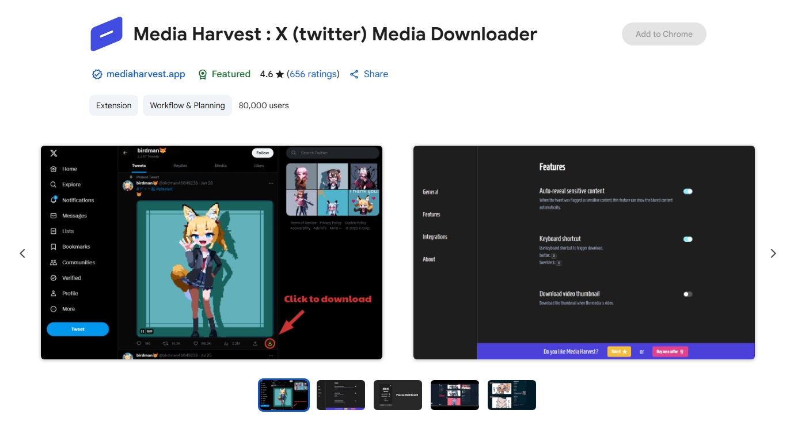Click the More icon in Twitter preview sidebar
This screenshot has width=809, height=444.
[54, 309]
